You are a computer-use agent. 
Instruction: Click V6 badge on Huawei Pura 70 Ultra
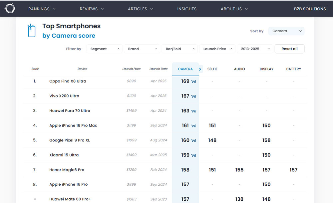[x=193, y=111]
